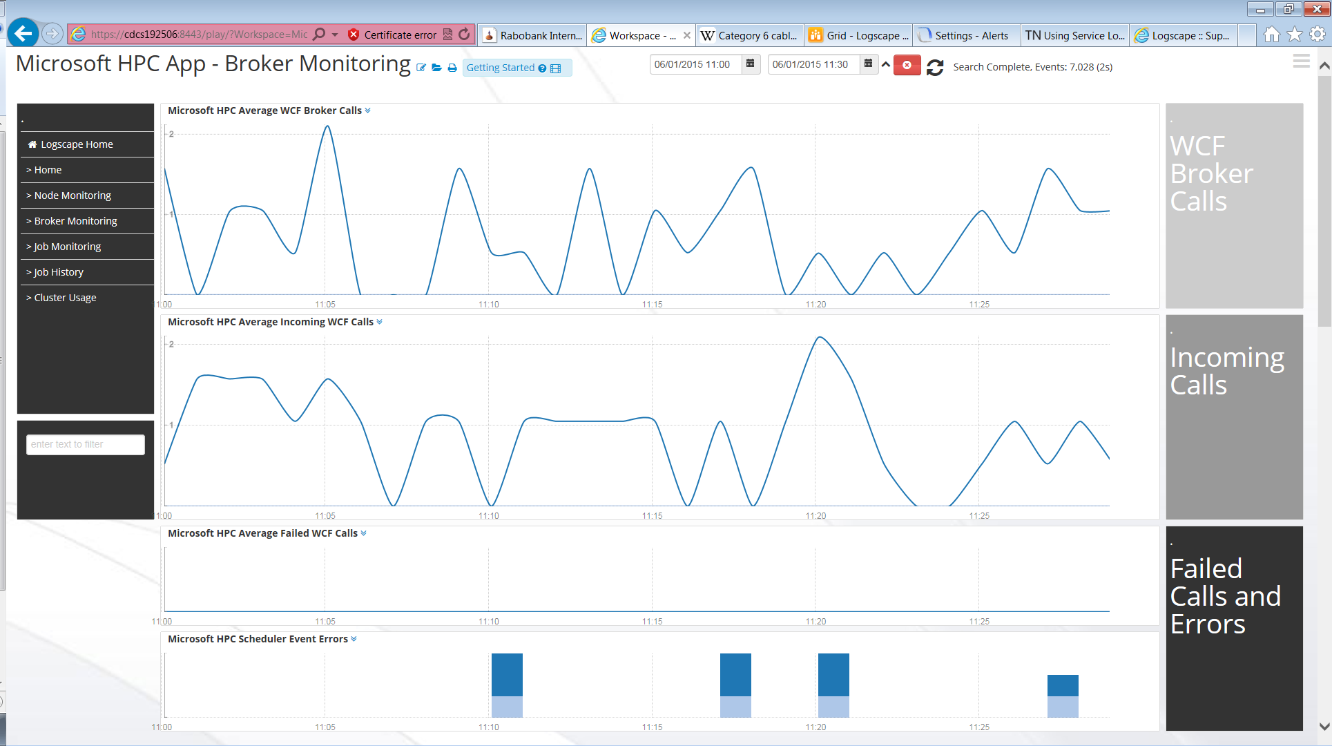Click the print workspace icon
The width and height of the screenshot is (1332, 746).
pos(452,68)
